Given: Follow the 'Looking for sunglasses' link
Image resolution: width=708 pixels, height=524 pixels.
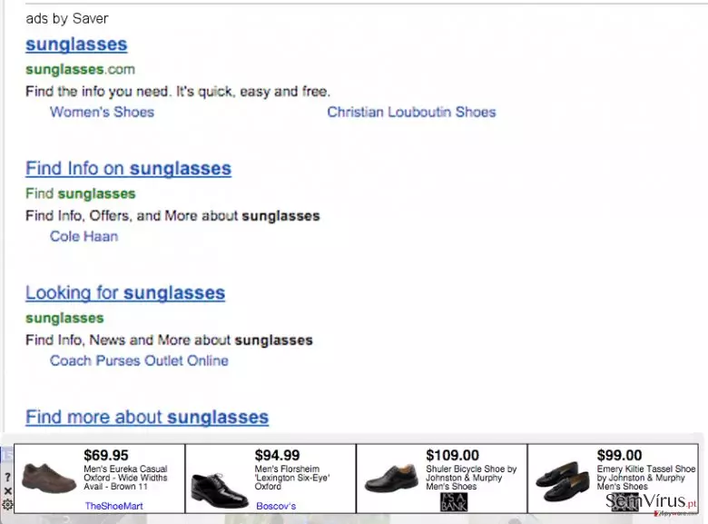Looking at the screenshot, I should 125,293.
